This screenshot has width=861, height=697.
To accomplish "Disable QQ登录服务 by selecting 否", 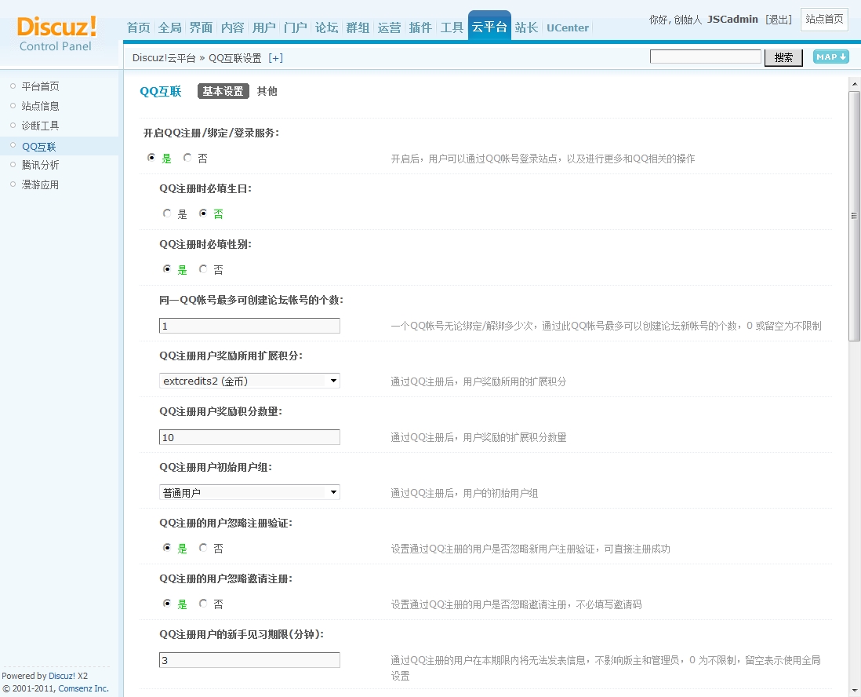I will point(187,157).
